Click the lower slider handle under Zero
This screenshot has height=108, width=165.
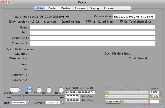(12, 99)
